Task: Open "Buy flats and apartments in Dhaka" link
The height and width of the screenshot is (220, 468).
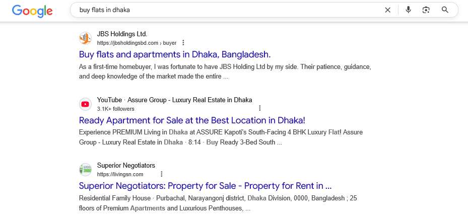Action: 175,54
